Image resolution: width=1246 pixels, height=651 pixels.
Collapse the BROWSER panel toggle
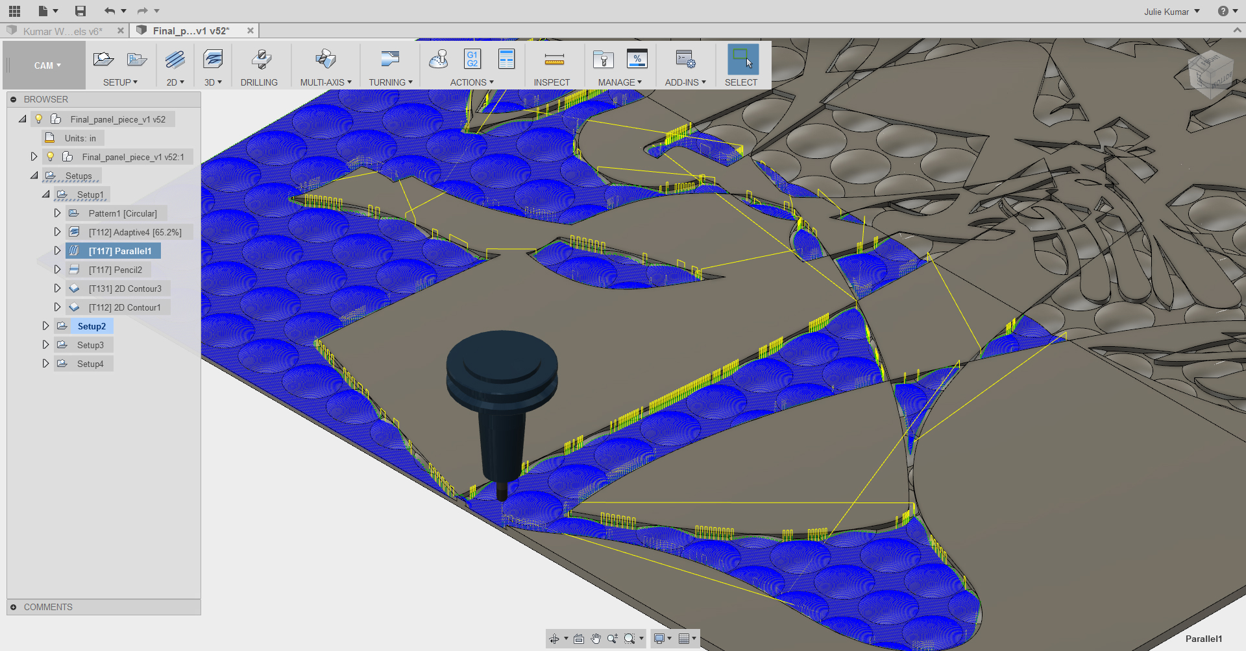[13, 99]
